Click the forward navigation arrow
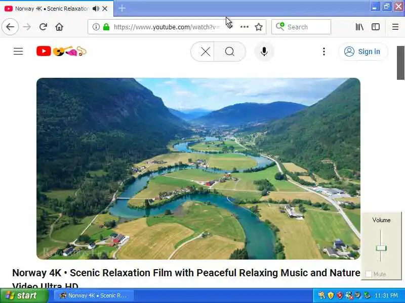Screen dimensions: 405x303 coord(27,27)
